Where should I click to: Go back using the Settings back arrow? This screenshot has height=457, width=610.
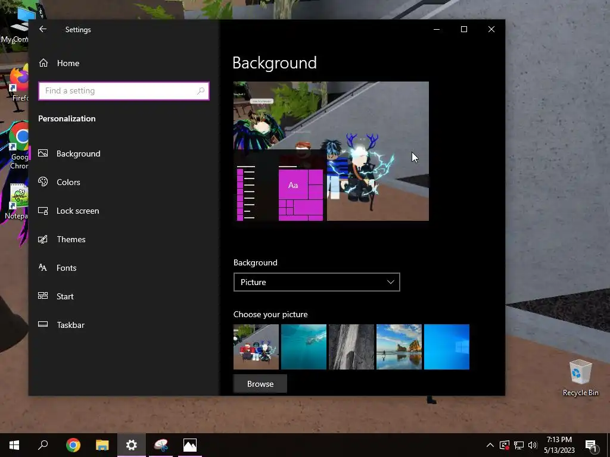[43, 29]
